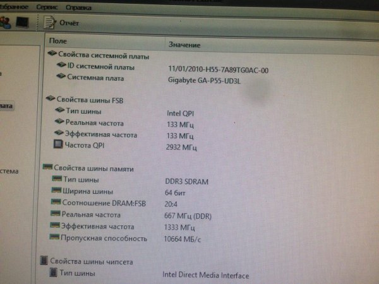
Task: Open the Справка menu
Action: pos(78,8)
